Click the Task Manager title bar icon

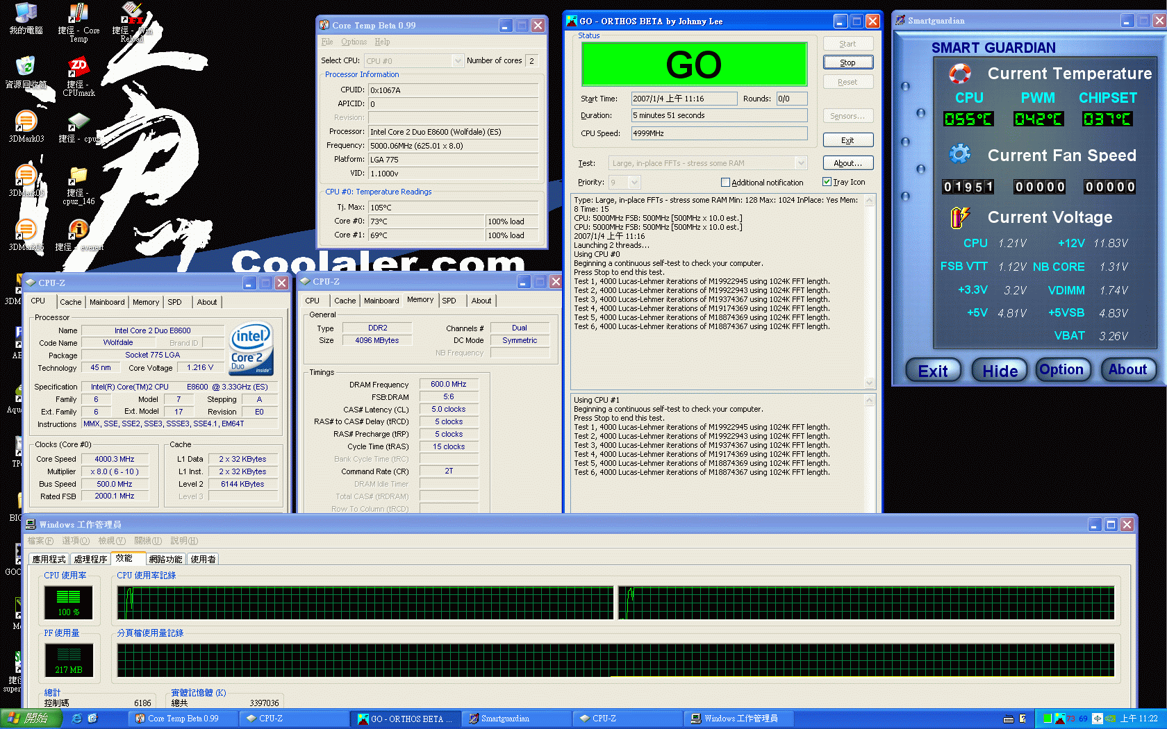[31, 524]
